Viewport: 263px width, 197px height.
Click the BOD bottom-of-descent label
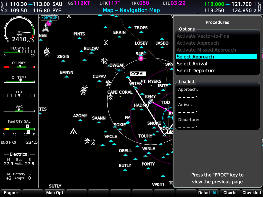(164, 129)
